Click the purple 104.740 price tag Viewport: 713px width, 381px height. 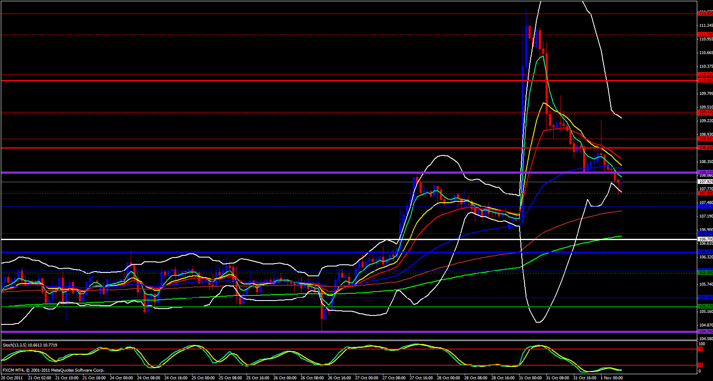click(705, 332)
